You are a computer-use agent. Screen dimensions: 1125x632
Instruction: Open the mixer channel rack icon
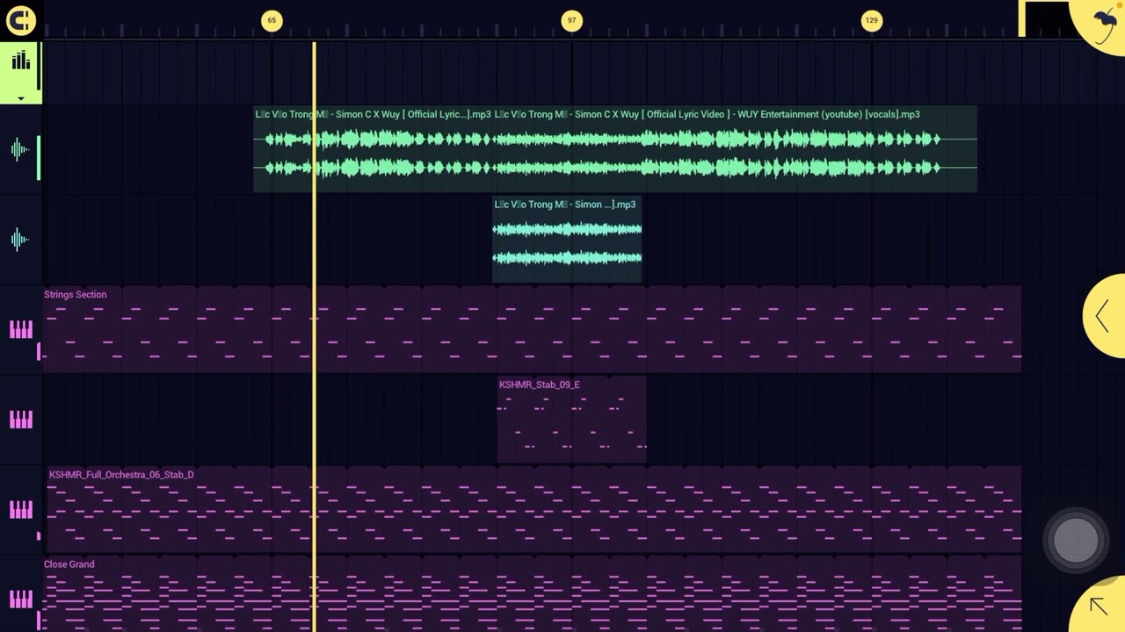tap(20, 61)
